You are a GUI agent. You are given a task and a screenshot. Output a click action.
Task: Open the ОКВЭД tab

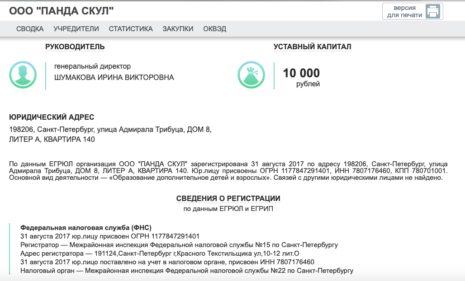[214, 29]
